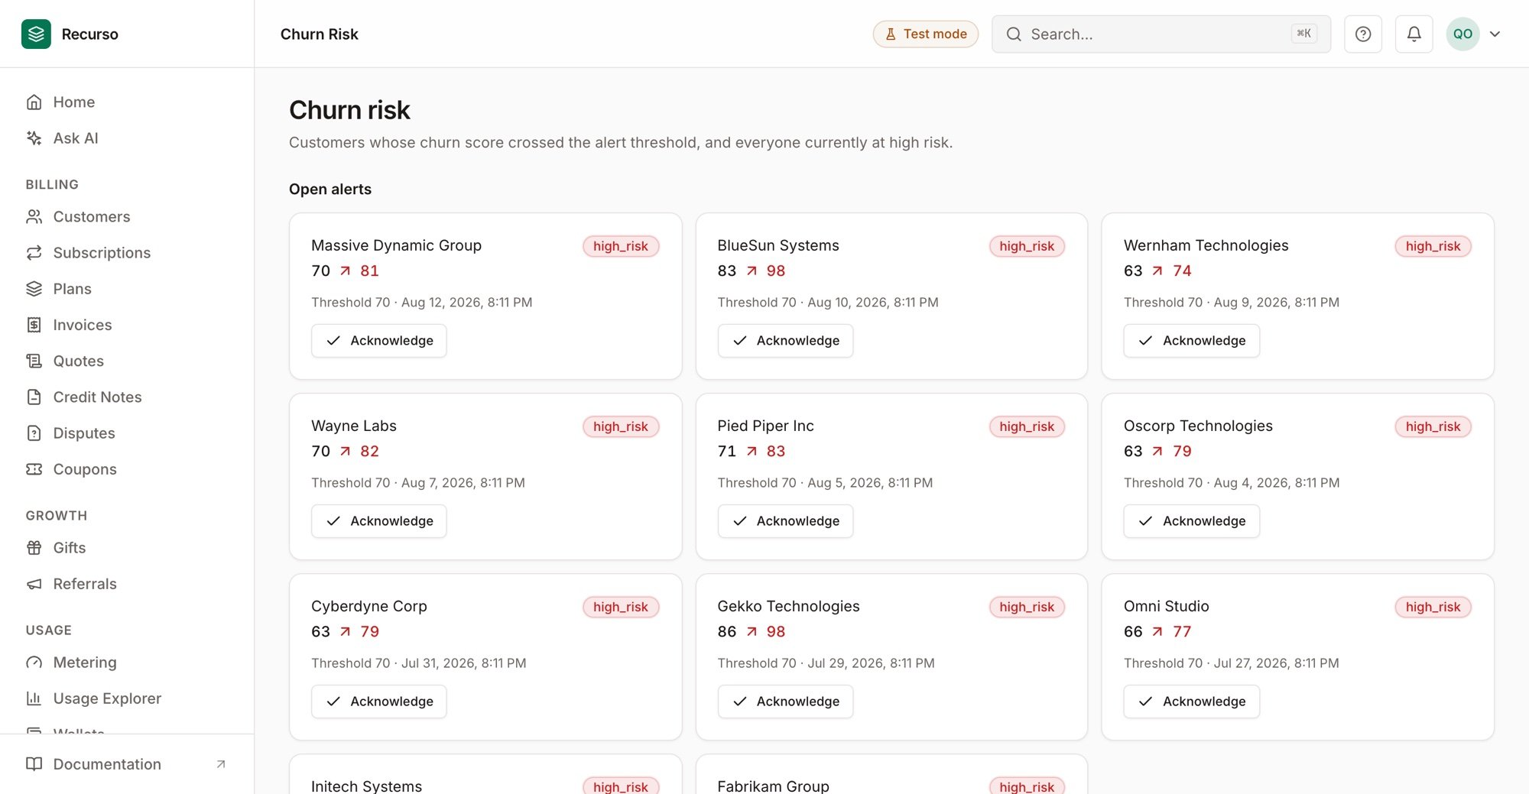Click the Metering gauge icon
Screen dimensions: 1529x794
[34, 663]
